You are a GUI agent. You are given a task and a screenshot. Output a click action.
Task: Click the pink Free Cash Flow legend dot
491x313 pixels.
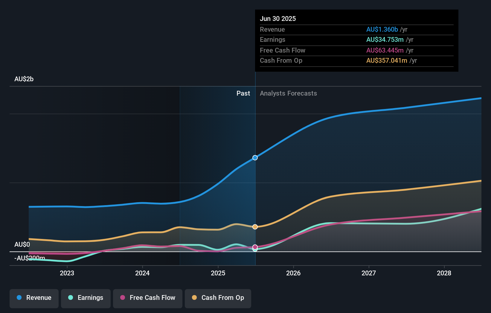[x=123, y=297]
